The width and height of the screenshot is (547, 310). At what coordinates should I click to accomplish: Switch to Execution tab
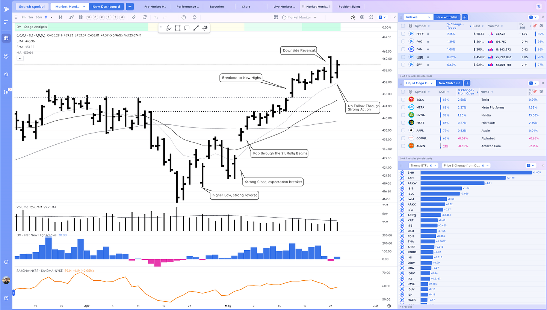(x=217, y=6)
